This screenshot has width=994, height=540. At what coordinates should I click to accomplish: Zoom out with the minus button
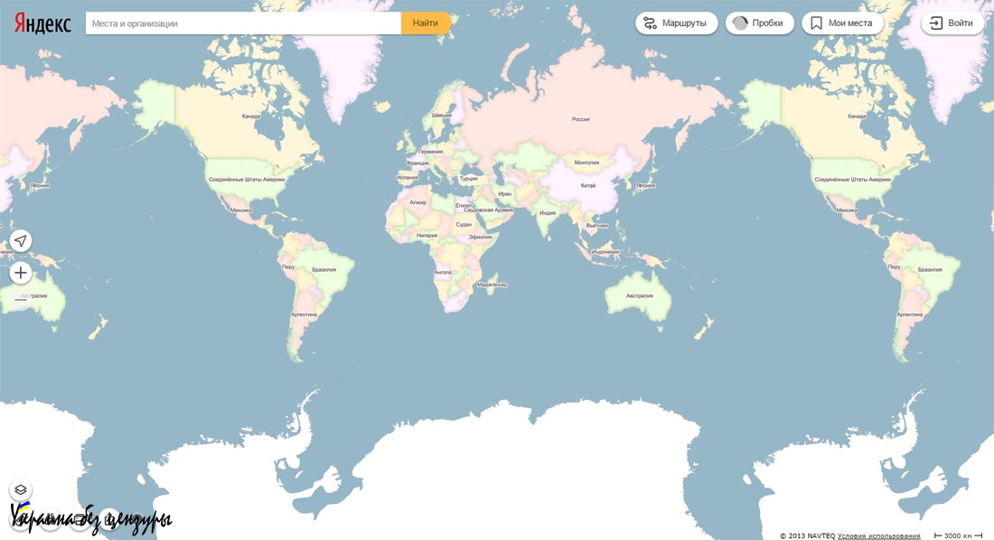(x=21, y=299)
